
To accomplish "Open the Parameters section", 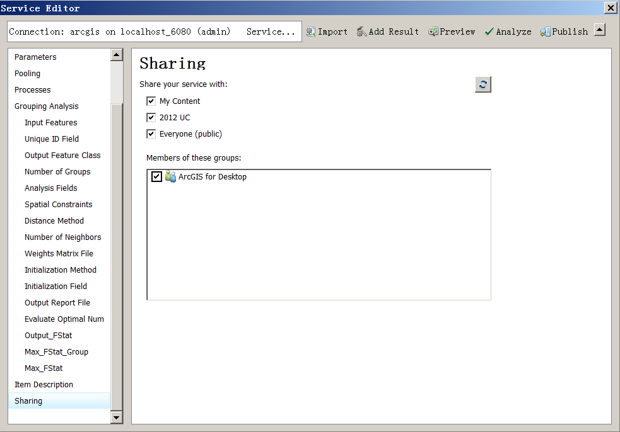I will (x=35, y=57).
